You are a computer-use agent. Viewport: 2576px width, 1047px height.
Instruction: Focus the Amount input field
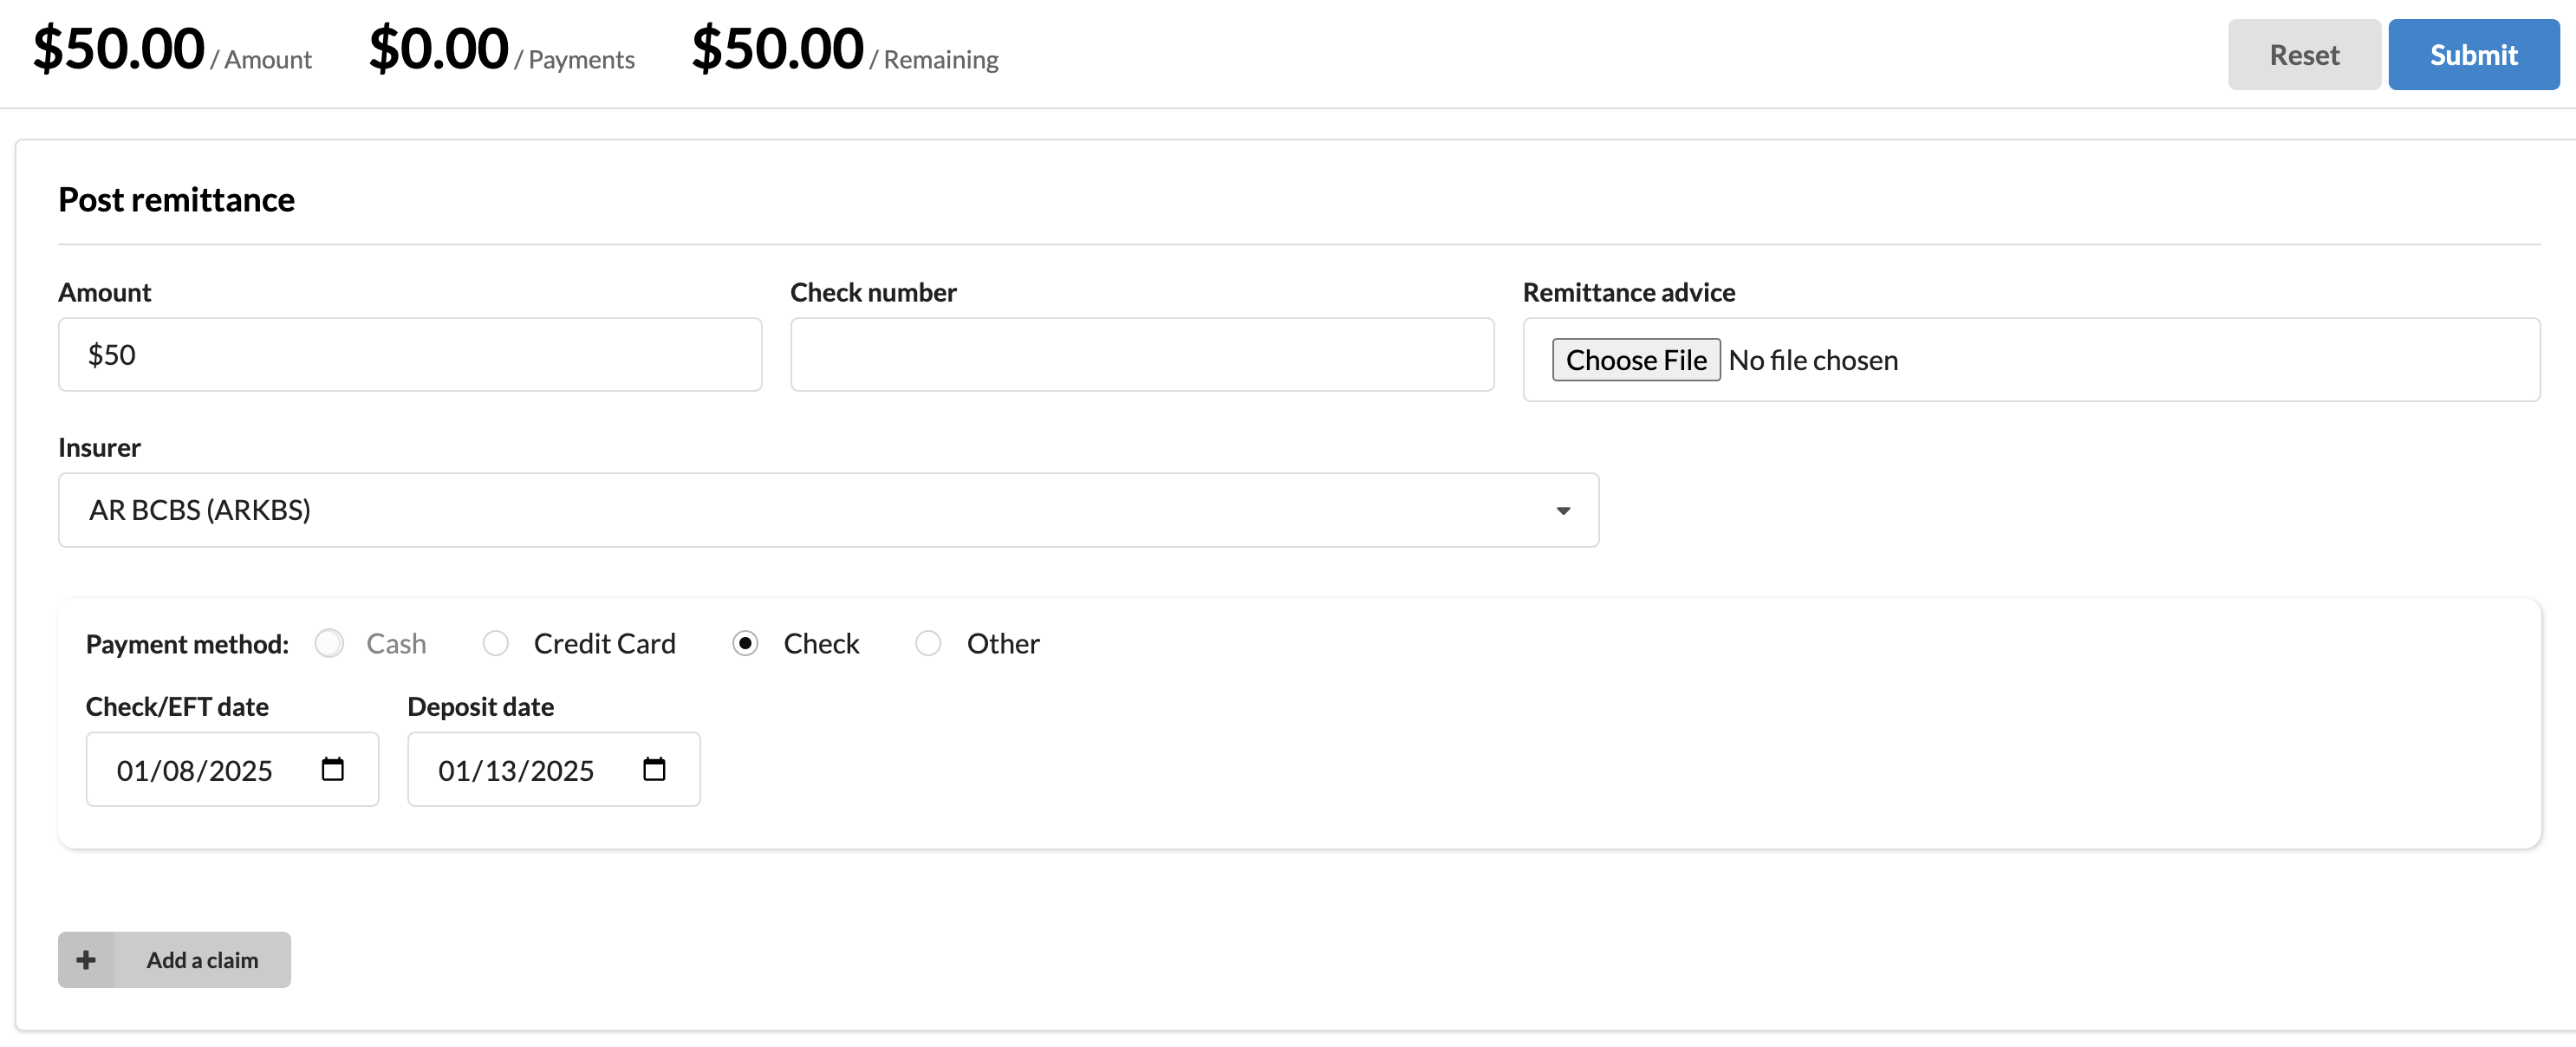tap(410, 355)
